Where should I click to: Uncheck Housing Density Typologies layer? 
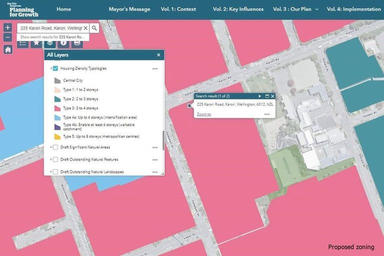55,68
